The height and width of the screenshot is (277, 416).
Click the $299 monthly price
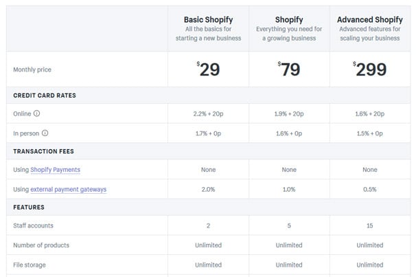(x=370, y=69)
